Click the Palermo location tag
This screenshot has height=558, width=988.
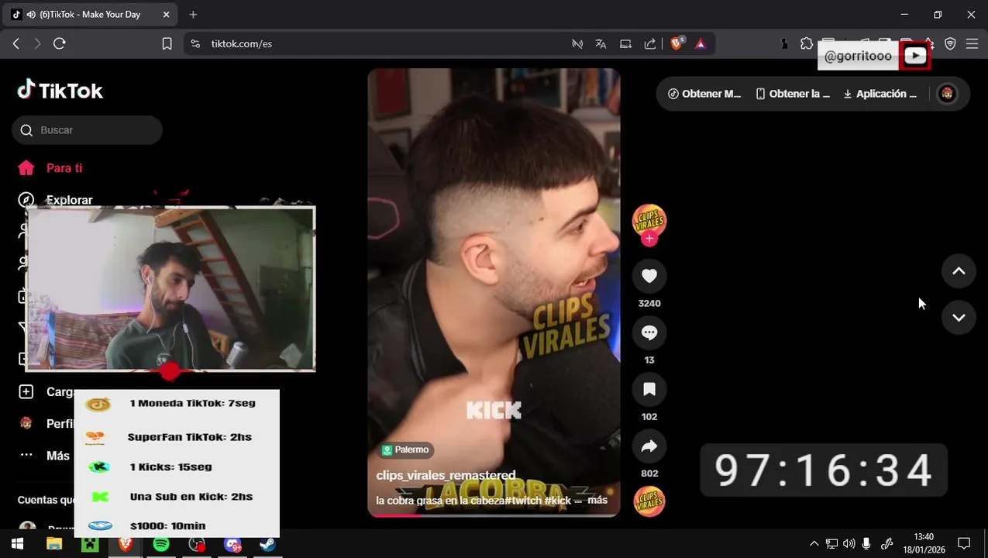406,449
